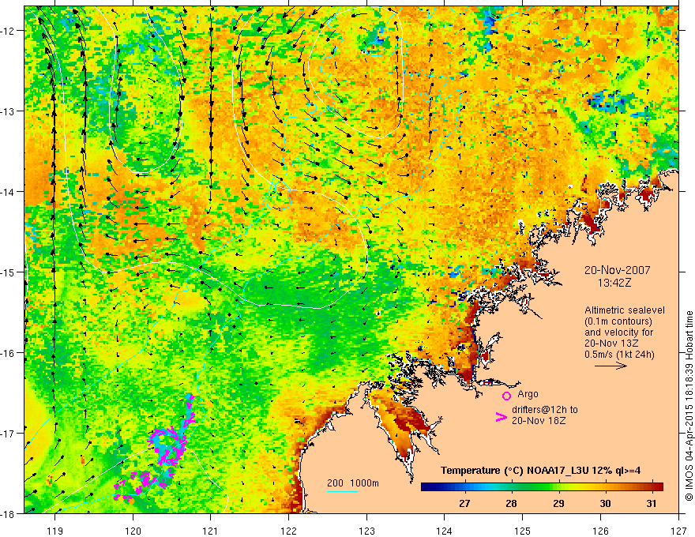Click the '0.5m/s (1kt 24h)' text
Screen dimensions: 695x537
point(619,355)
